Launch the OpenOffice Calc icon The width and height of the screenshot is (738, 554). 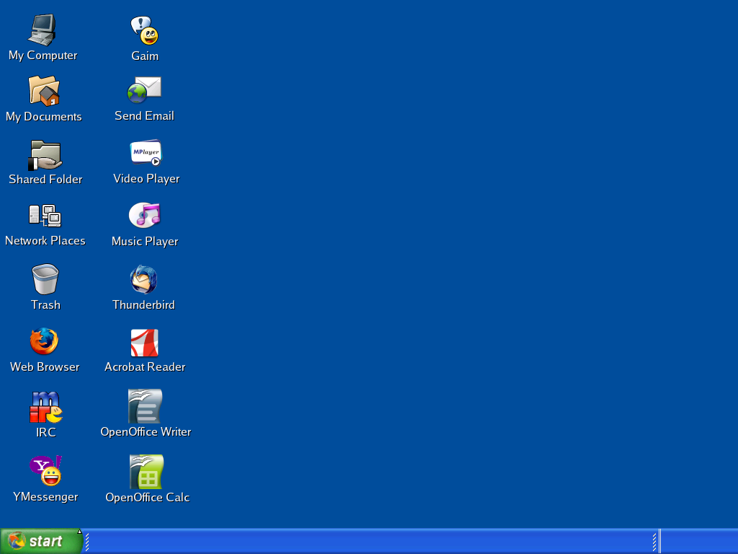click(x=146, y=472)
